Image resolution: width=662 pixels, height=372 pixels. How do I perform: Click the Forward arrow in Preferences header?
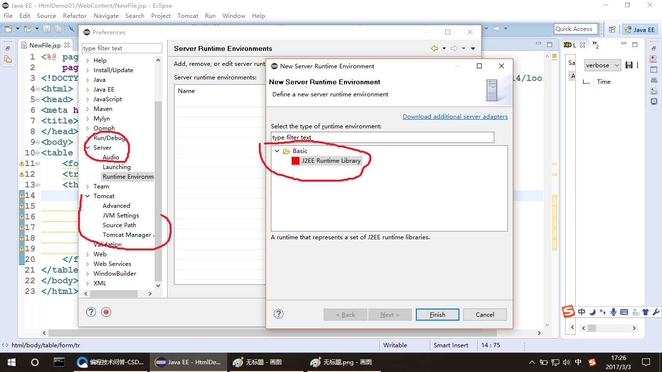pyautogui.click(x=454, y=48)
